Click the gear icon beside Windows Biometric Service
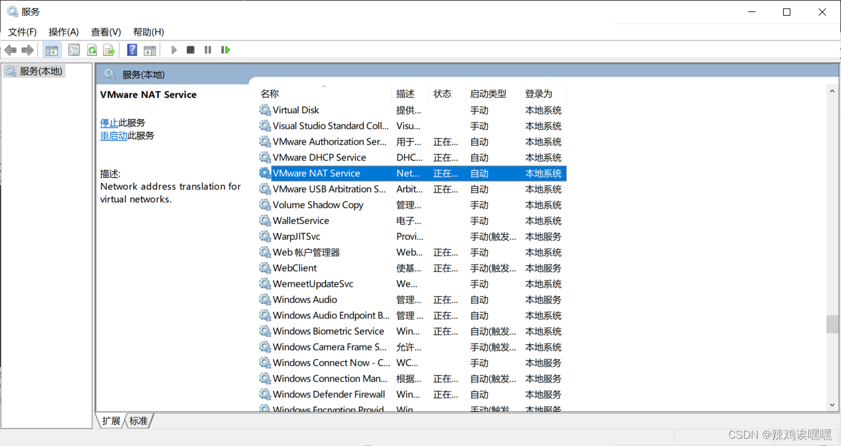 [x=265, y=331]
